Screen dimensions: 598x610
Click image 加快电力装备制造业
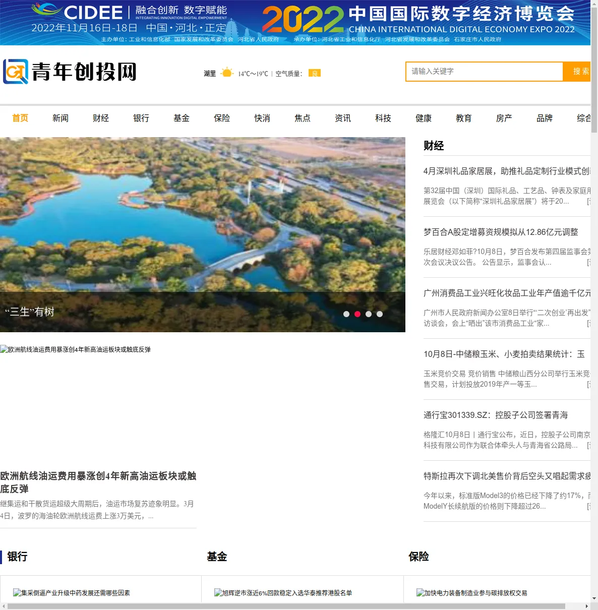click(472, 593)
